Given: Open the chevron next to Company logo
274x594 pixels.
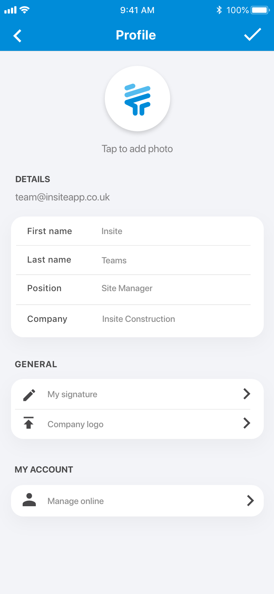Looking at the screenshot, I should pyautogui.click(x=247, y=423).
